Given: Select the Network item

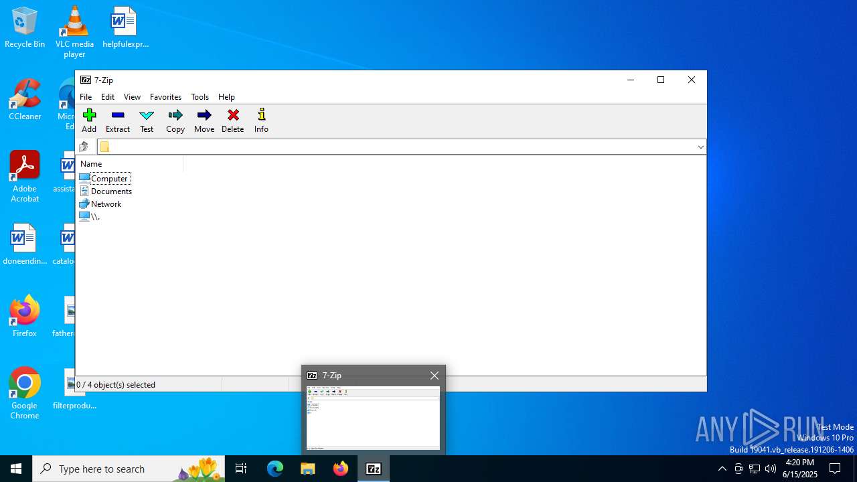Looking at the screenshot, I should click(100, 204).
